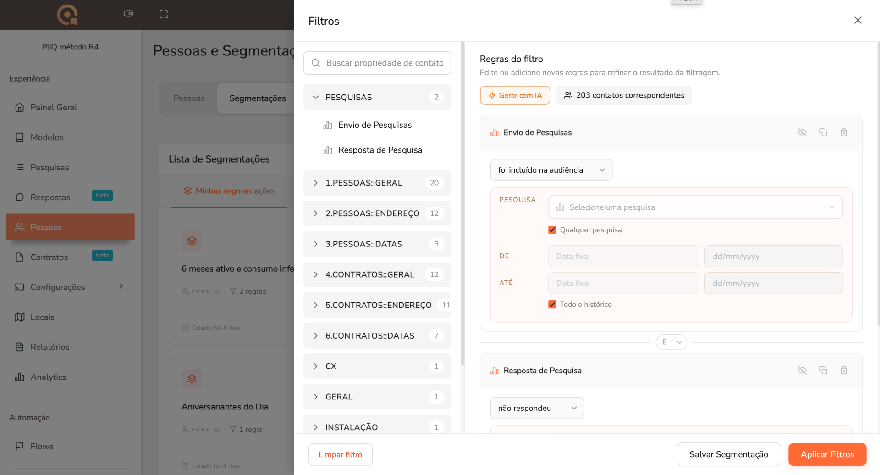Click the Locais map icon
This screenshot has width=880, height=475.
point(19,317)
